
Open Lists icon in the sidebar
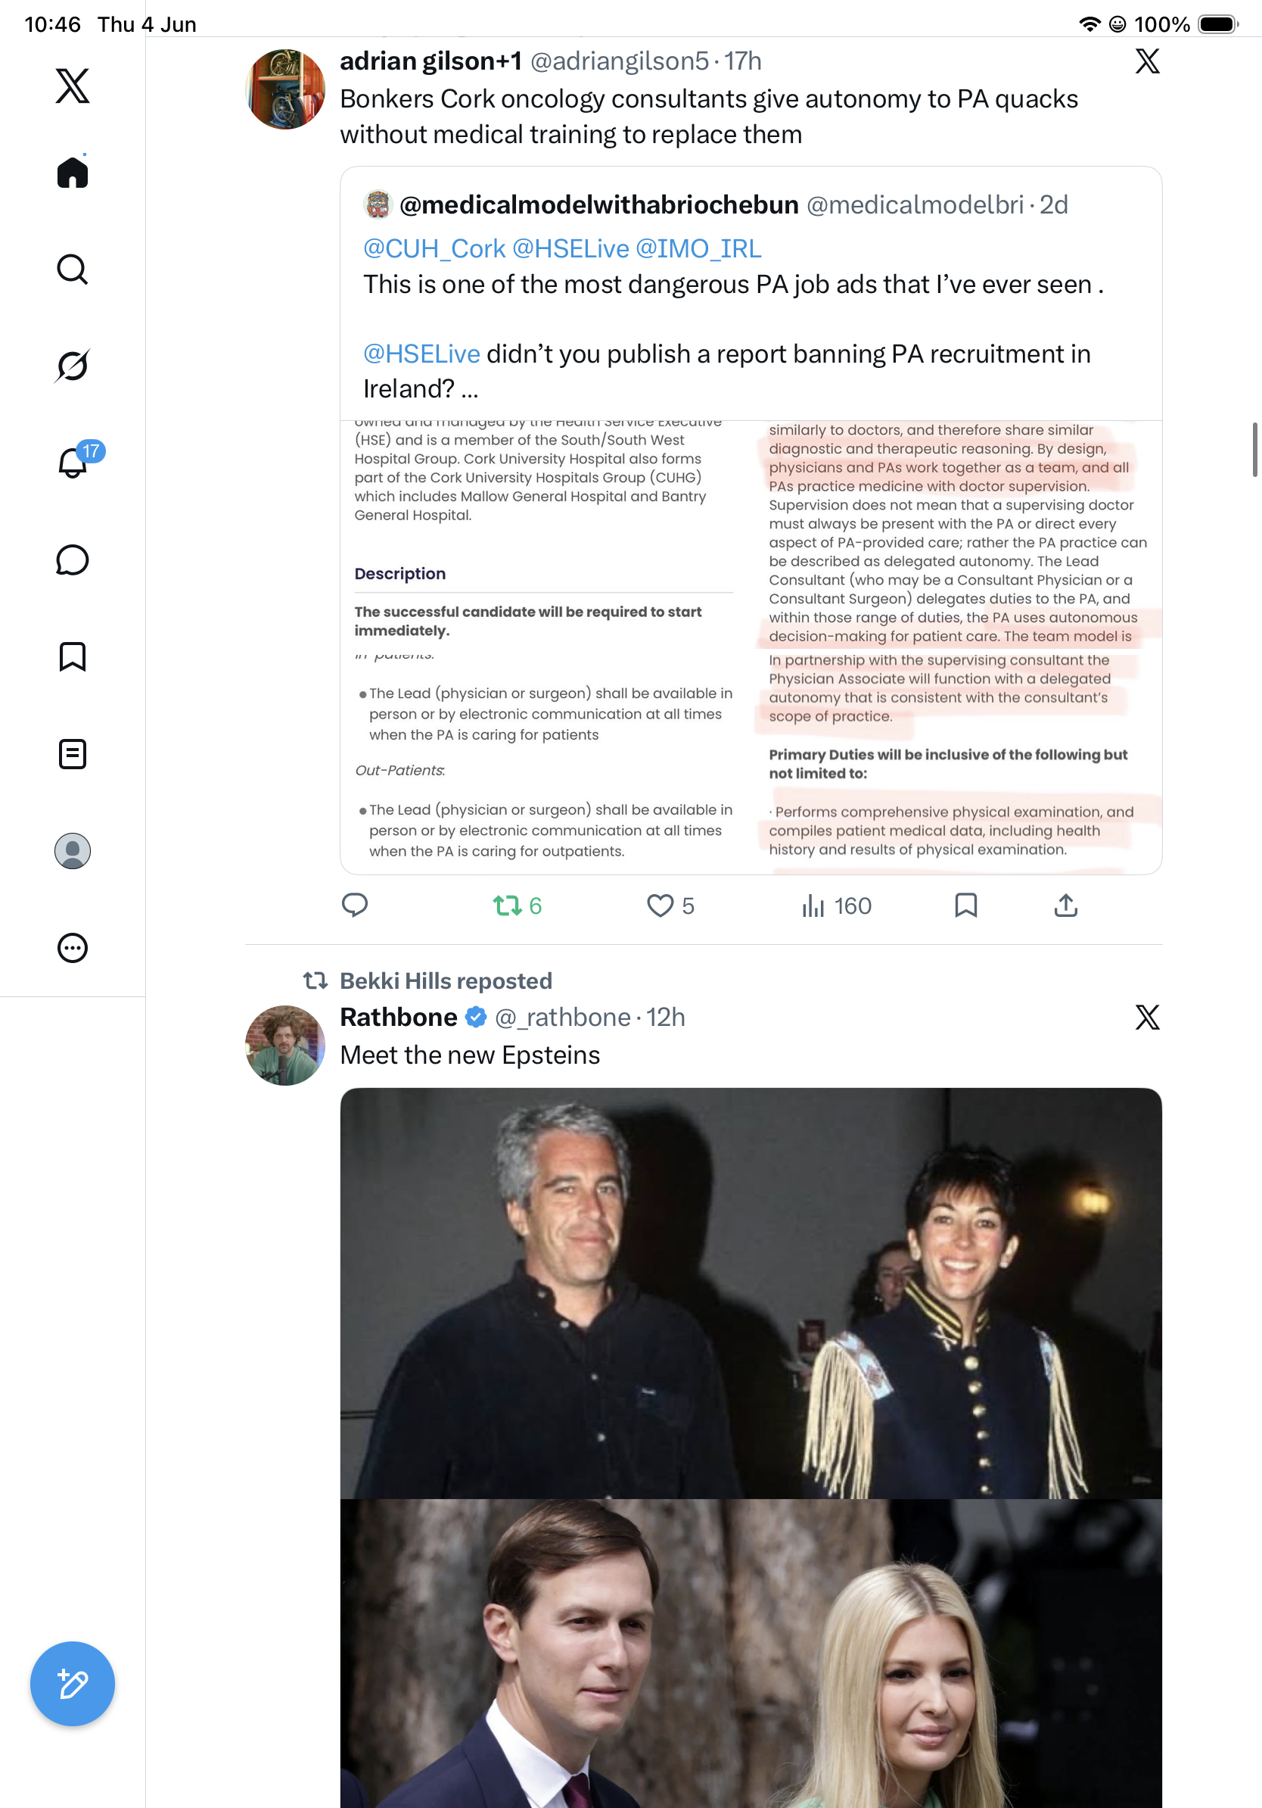point(73,753)
